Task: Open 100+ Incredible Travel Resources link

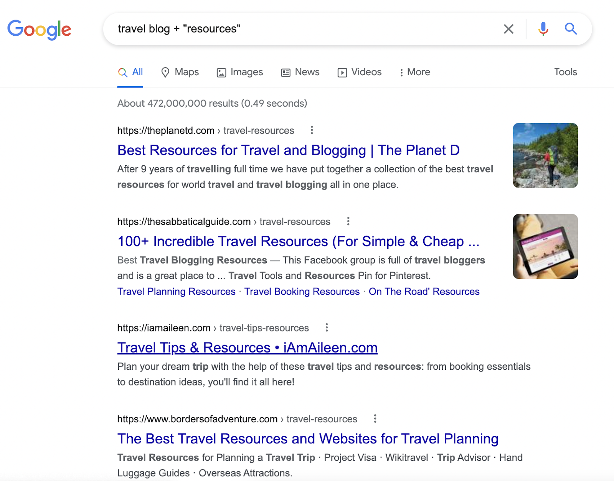Action: pyautogui.click(x=299, y=241)
